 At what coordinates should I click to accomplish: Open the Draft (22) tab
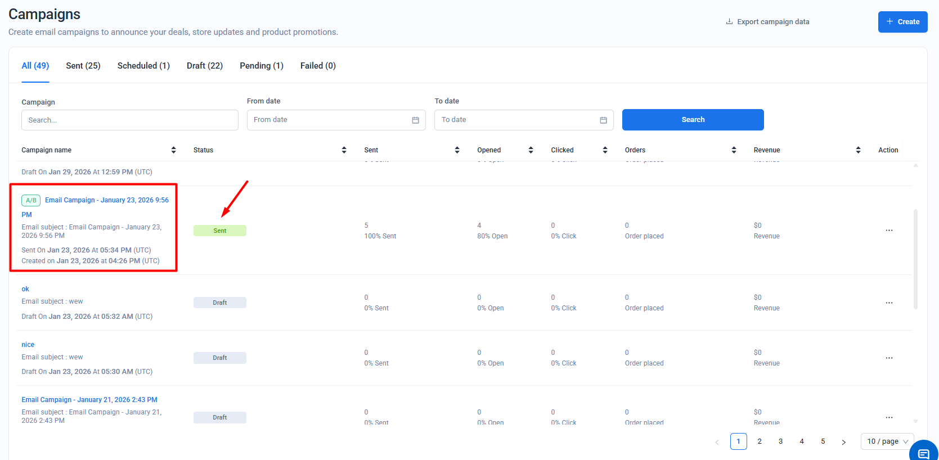[x=205, y=66]
